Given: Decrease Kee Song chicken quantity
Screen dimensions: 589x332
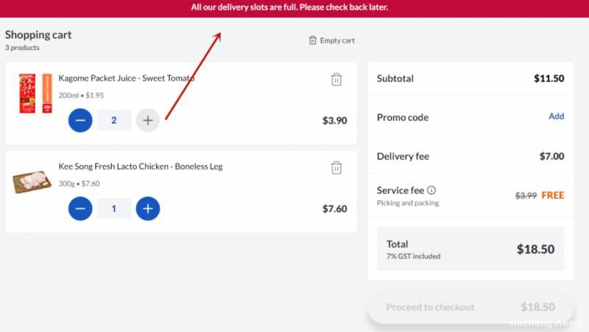Looking at the screenshot, I should pos(80,208).
